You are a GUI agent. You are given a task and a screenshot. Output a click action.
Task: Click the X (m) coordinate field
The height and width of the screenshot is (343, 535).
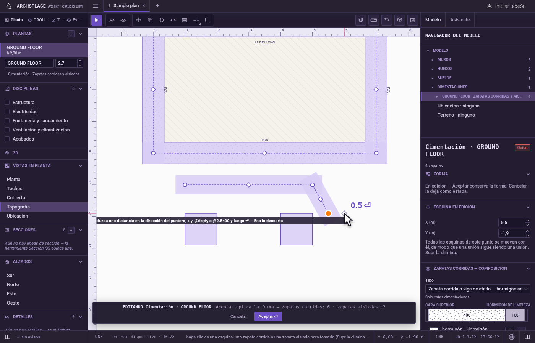point(512,223)
